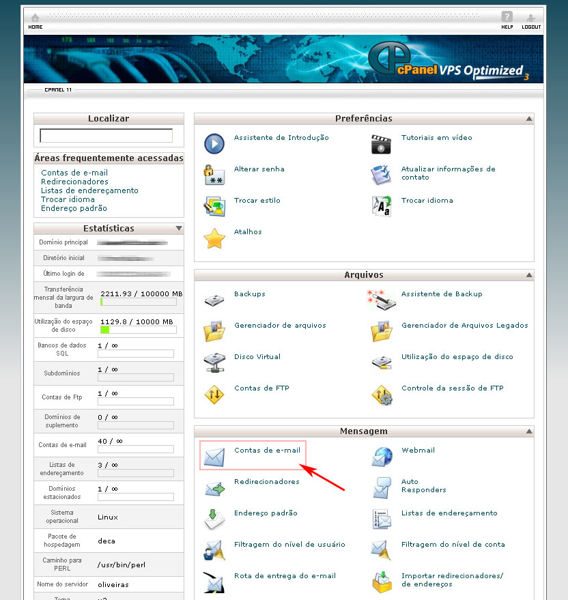Click the Home icon in top bar
The image size is (568, 600).
[x=35, y=18]
